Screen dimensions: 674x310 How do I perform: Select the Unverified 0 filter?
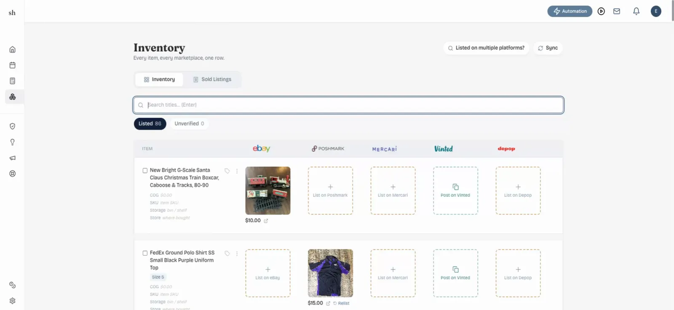[189, 124]
